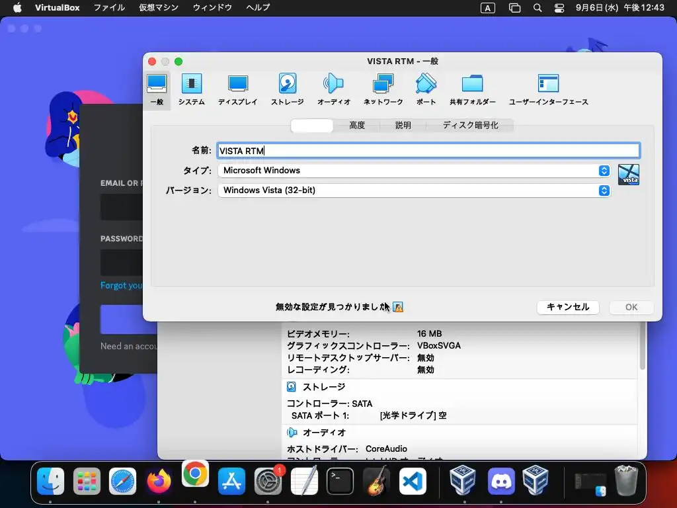Open the Trash in the dock
The height and width of the screenshot is (508, 677).
pyautogui.click(x=626, y=480)
